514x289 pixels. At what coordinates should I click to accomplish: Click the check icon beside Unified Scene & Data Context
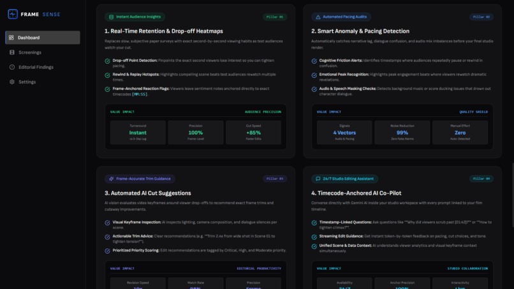(x=314, y=246)
